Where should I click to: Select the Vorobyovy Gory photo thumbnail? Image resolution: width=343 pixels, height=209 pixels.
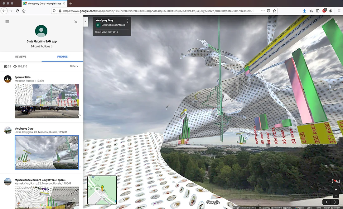46,152
